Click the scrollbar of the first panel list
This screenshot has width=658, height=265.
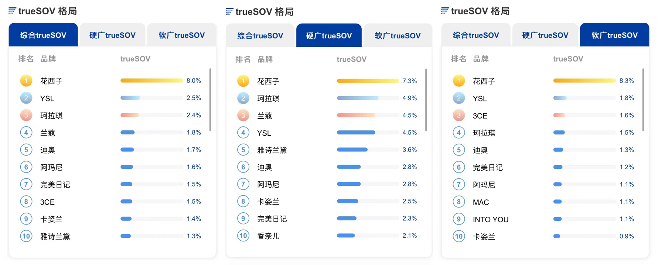tap(210, 100)
